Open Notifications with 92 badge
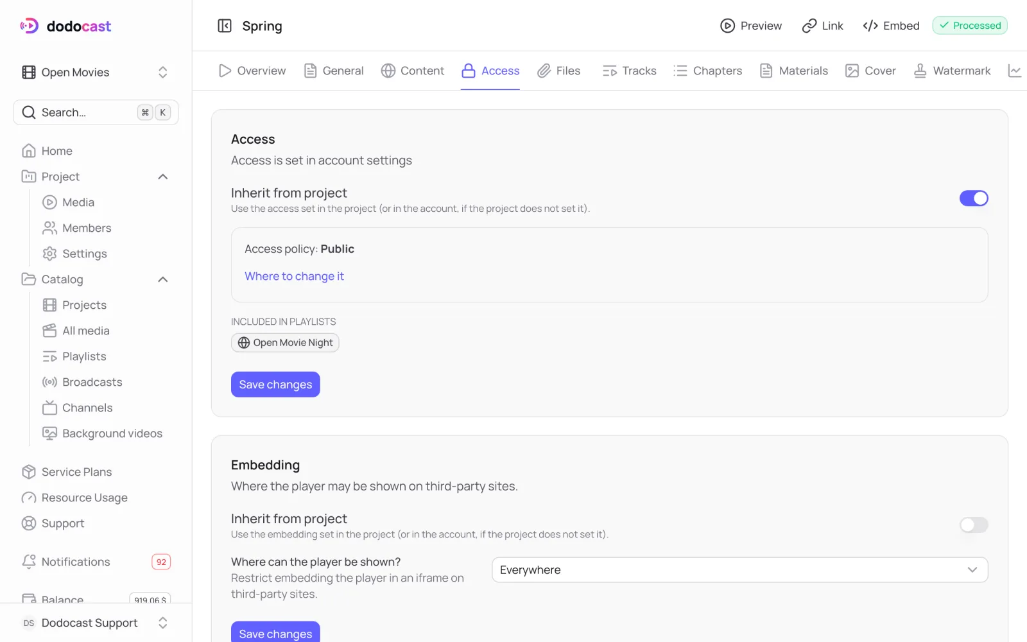 pyautogui.click(x=96, y=562)
